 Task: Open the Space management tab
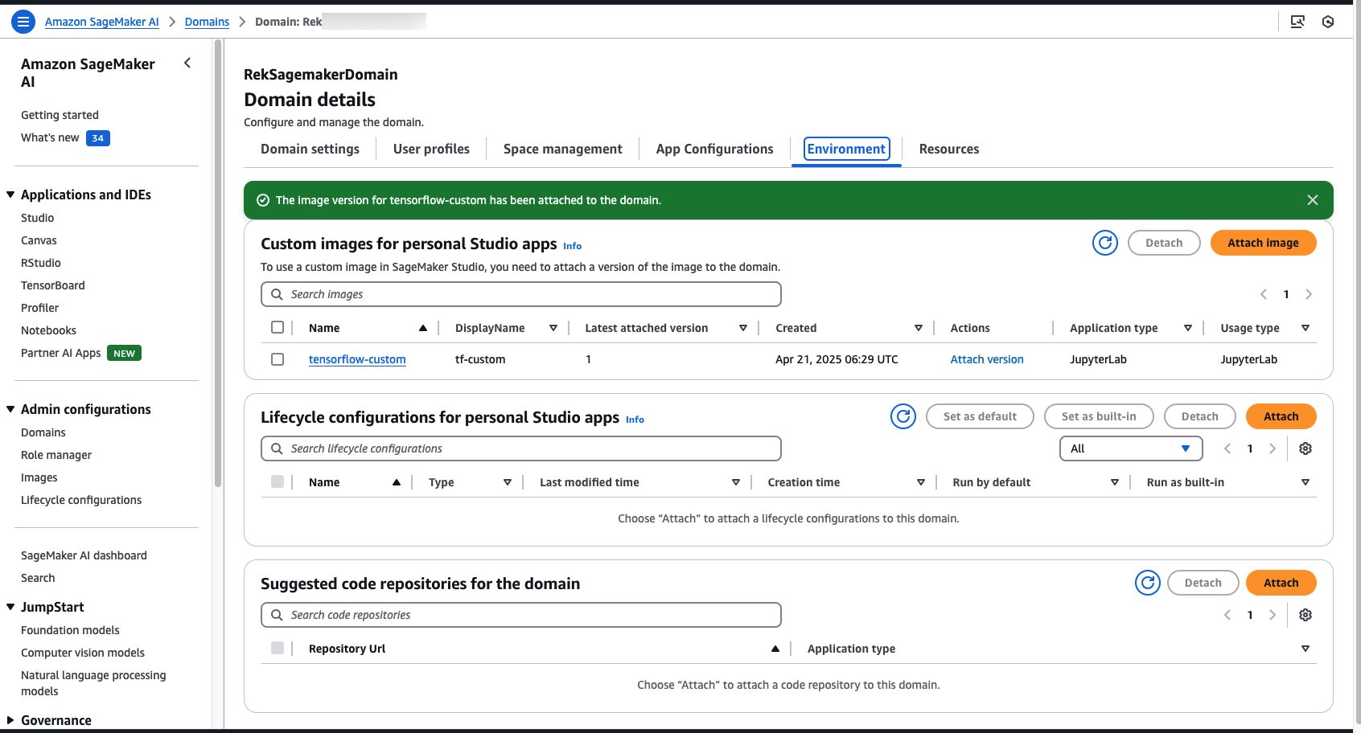click(x=563, y=149)
